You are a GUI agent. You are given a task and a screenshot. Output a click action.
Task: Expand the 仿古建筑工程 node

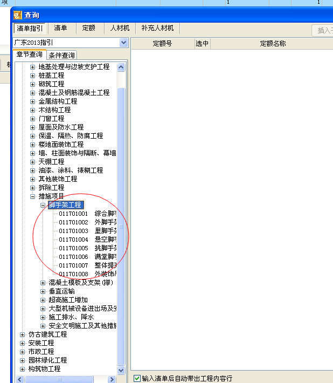(x=22, y=334)
